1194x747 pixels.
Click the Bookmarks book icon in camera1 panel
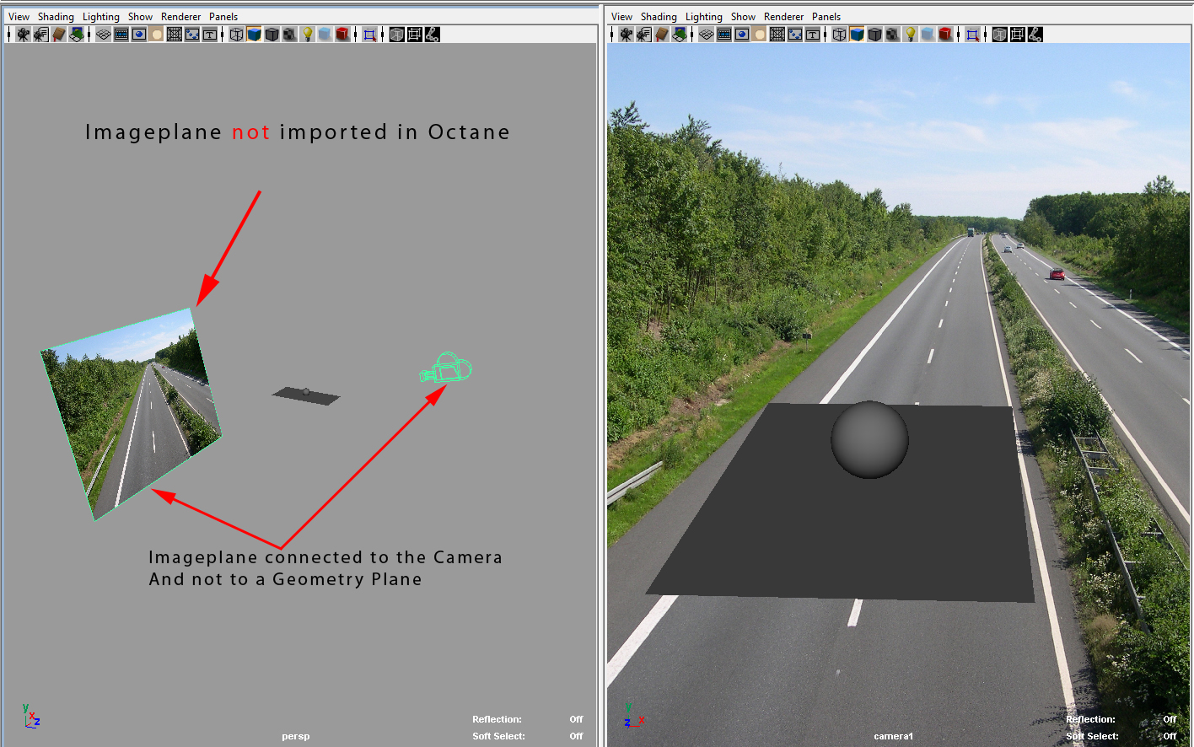662,35
